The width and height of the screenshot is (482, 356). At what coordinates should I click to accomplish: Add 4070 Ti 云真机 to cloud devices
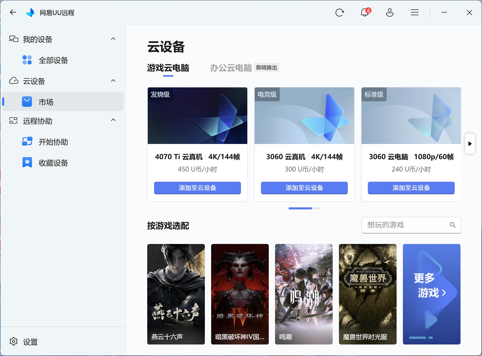198,188
